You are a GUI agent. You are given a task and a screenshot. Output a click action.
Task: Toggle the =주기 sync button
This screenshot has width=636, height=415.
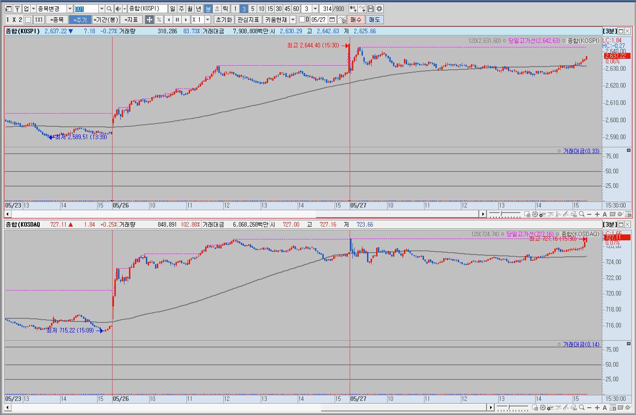pyautogui.click(x=80, y=20)
